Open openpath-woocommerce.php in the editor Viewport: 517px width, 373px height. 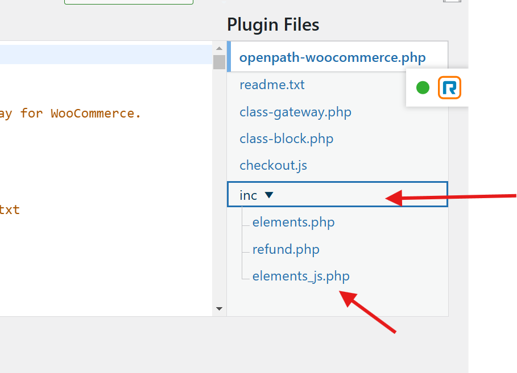(x=332, y=57)
